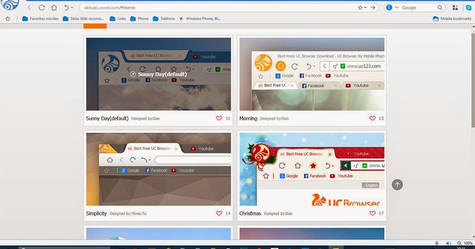Image resolution: width=475 pixels, height=249 pixels.
Task: Go back with the back arrow
Action: click(x=29, y=7)
